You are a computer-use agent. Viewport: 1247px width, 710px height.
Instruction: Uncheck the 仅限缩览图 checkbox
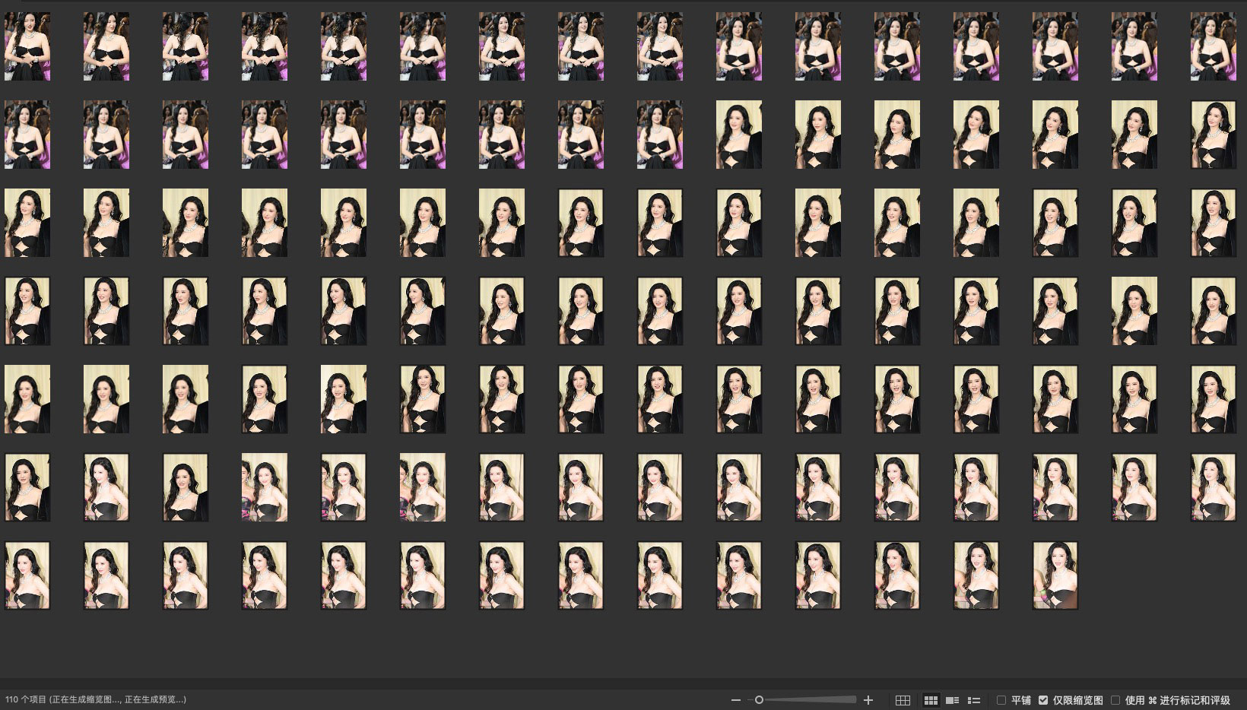(x=1043, y=700)
